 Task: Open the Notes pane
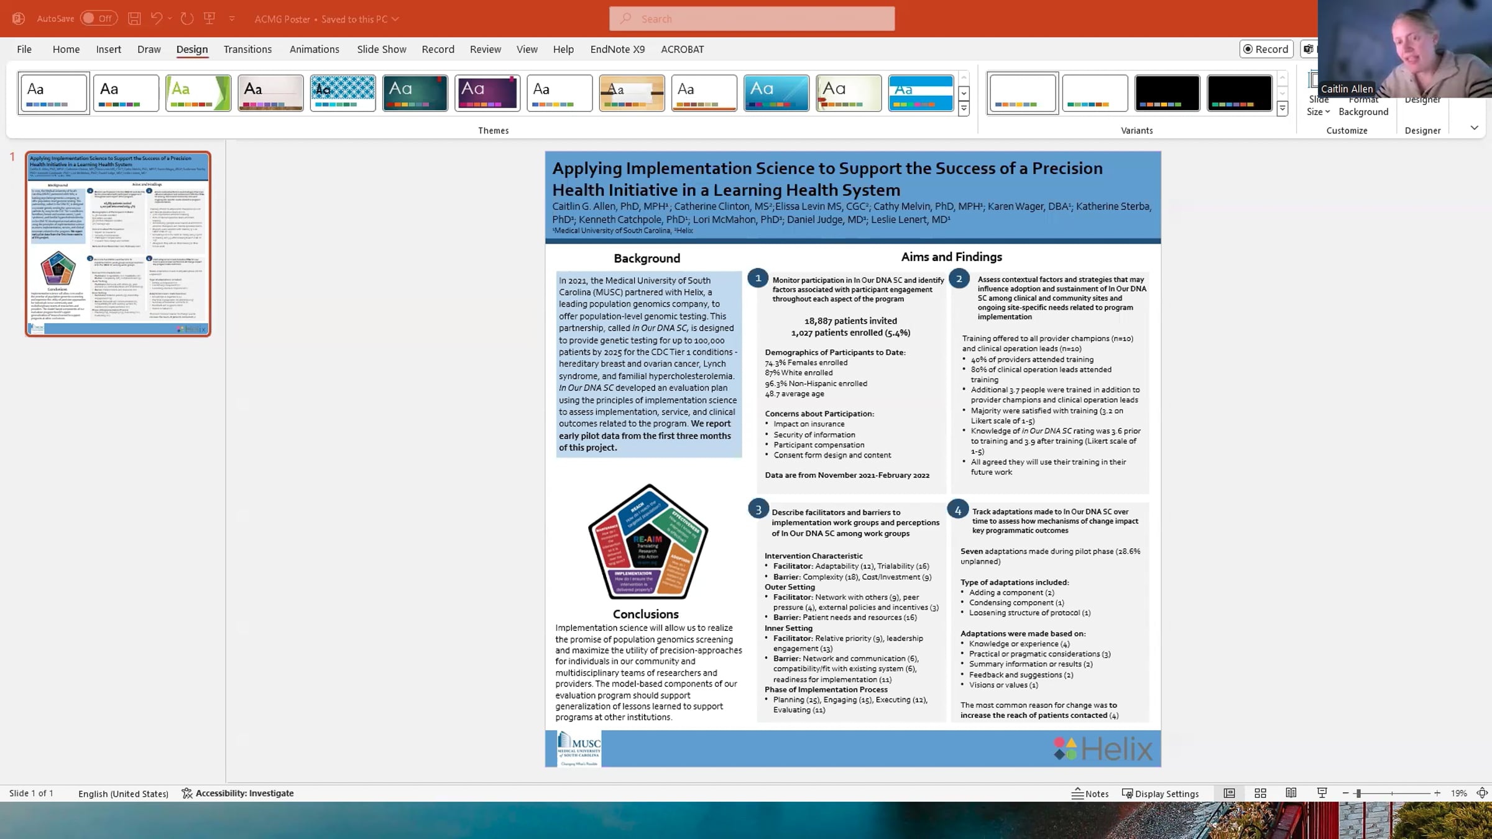(1090, 793)
